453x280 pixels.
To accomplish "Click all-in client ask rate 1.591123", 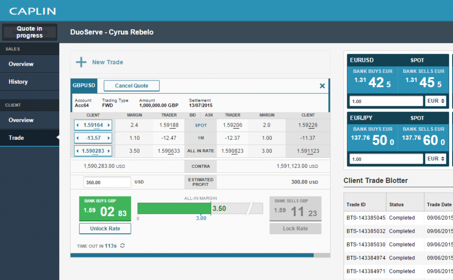I will pos(308,151).
